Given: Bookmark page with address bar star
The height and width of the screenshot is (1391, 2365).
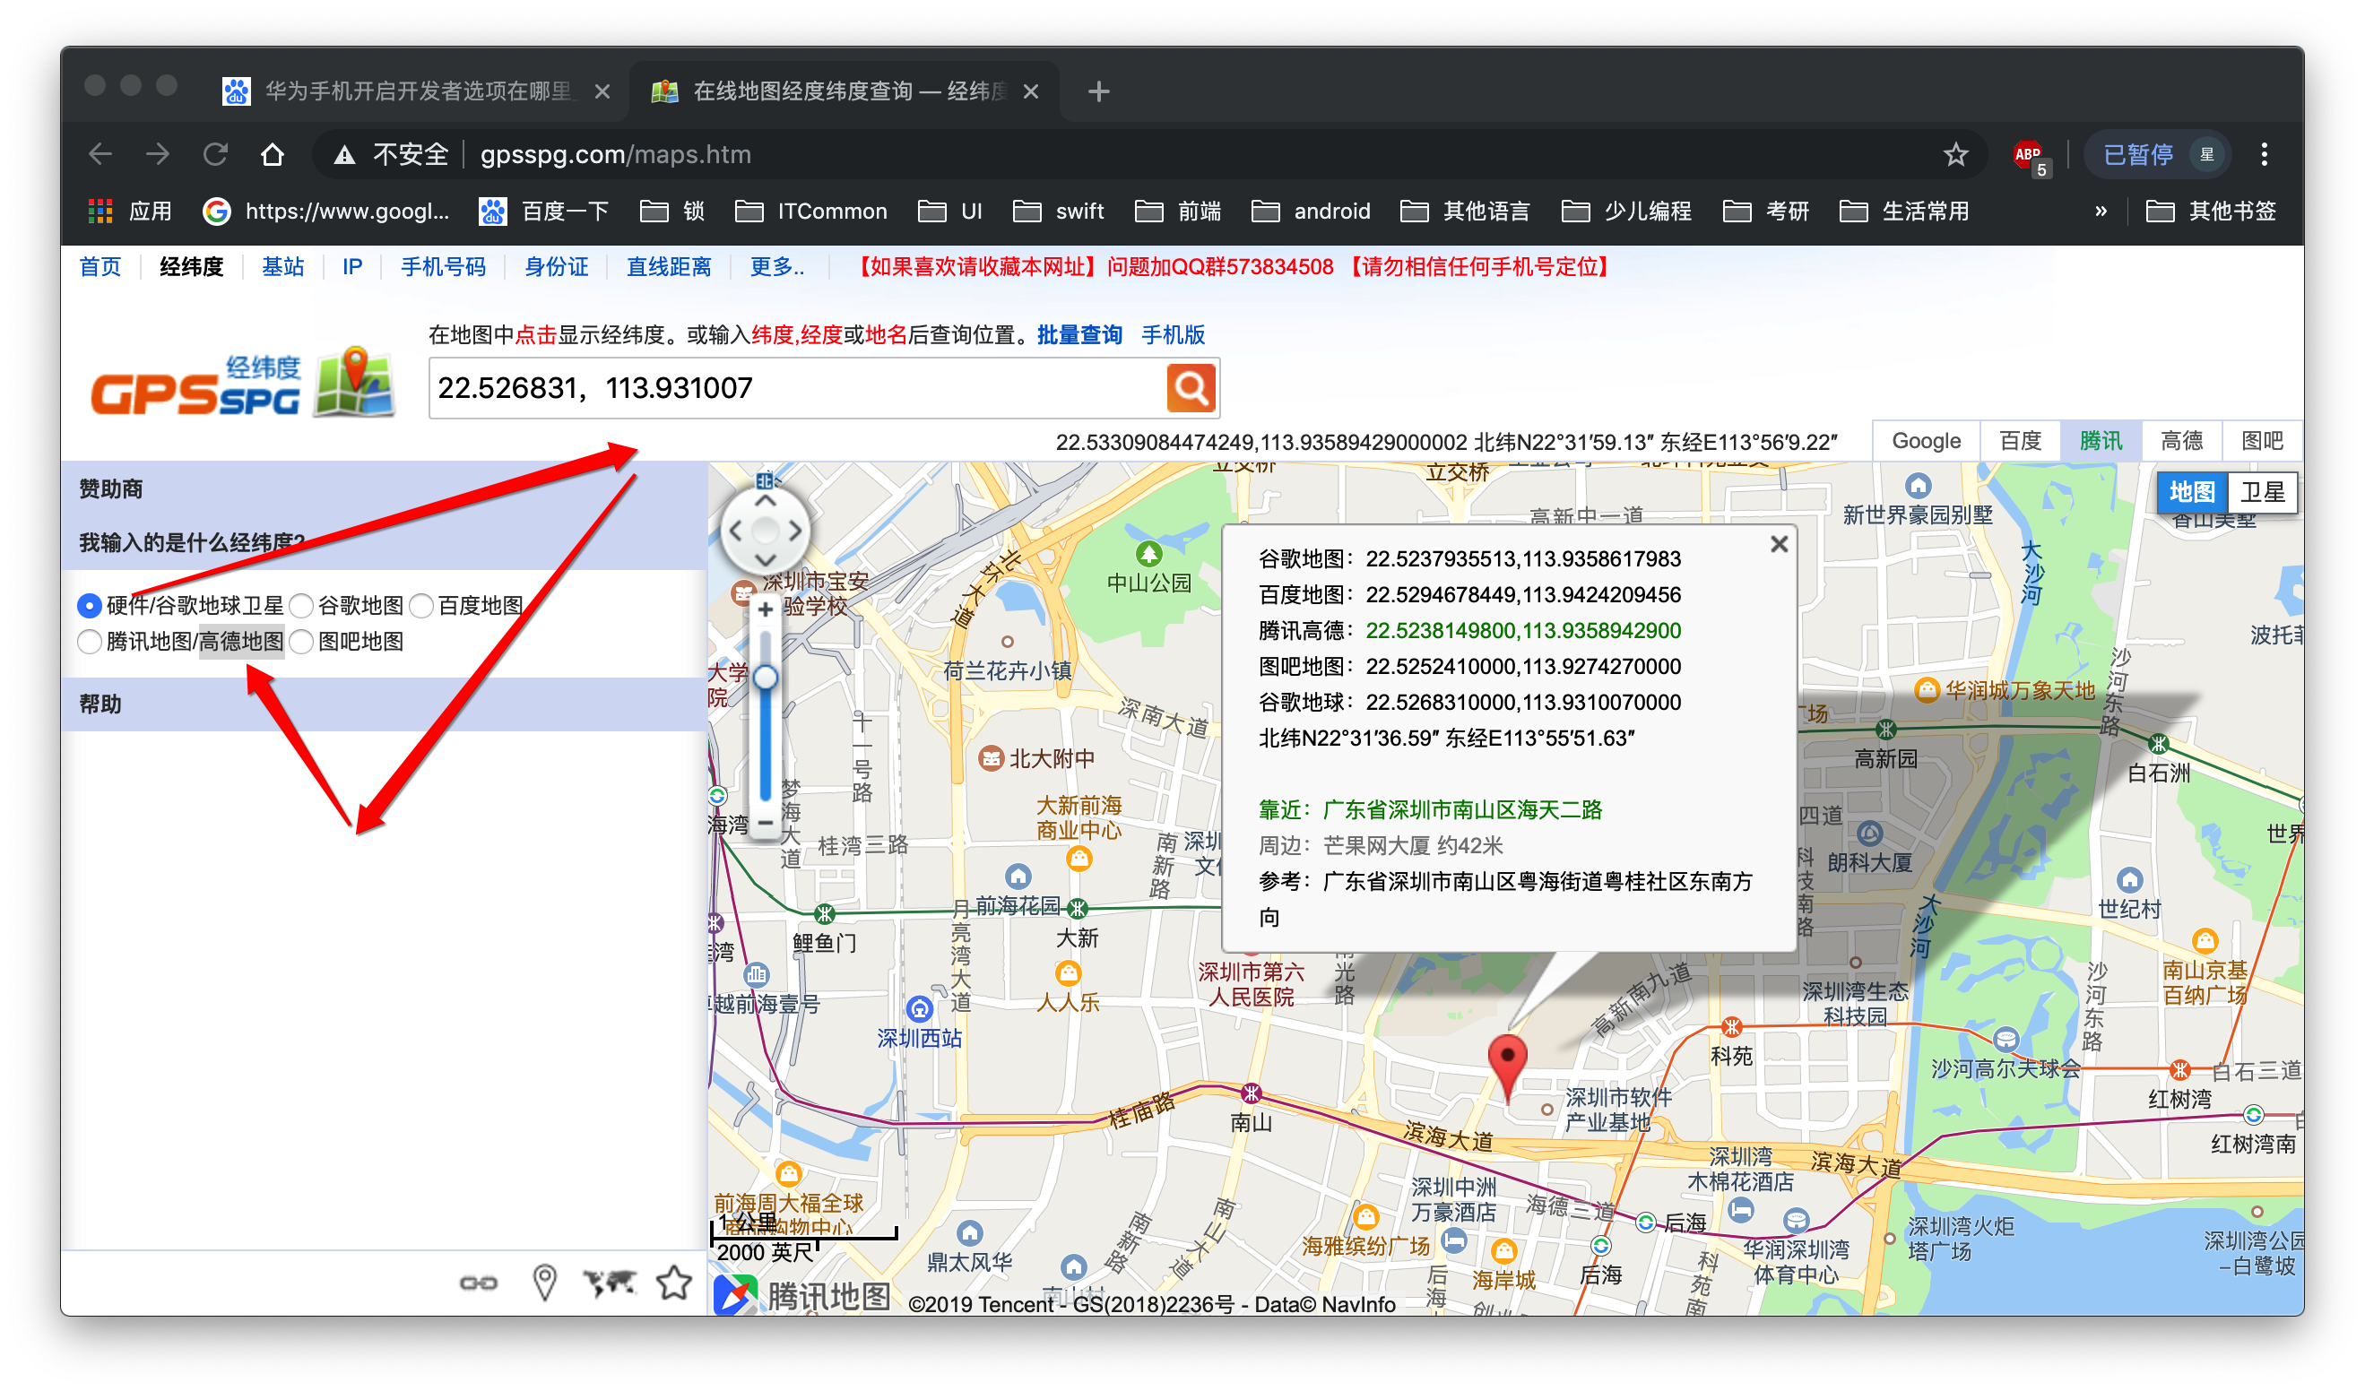Looking at the screenshot, I should click(x=1955, y=155).
